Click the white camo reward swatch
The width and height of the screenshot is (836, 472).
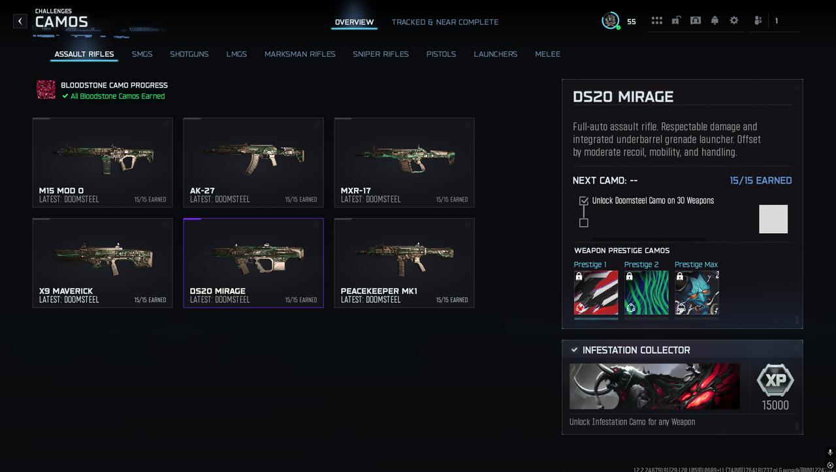(x=773, y=219)
